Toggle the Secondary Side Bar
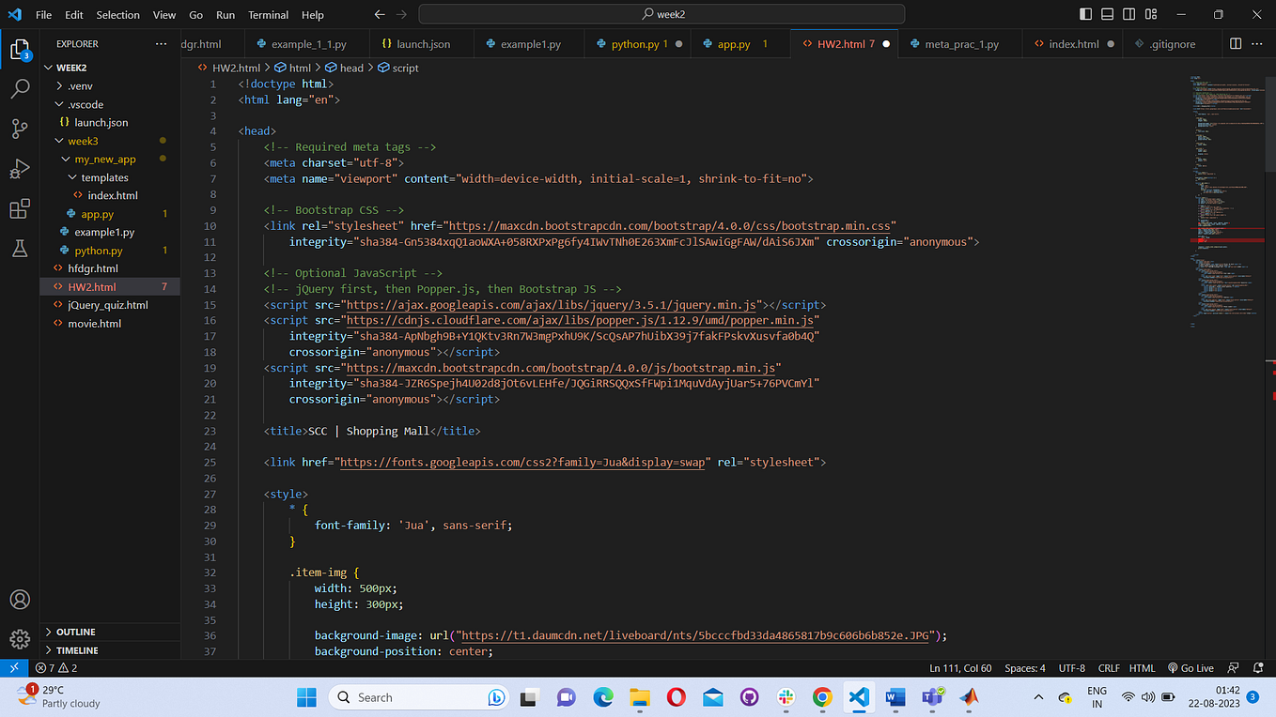Viewport: 1276px width, 717px height. click(1128, 14)
